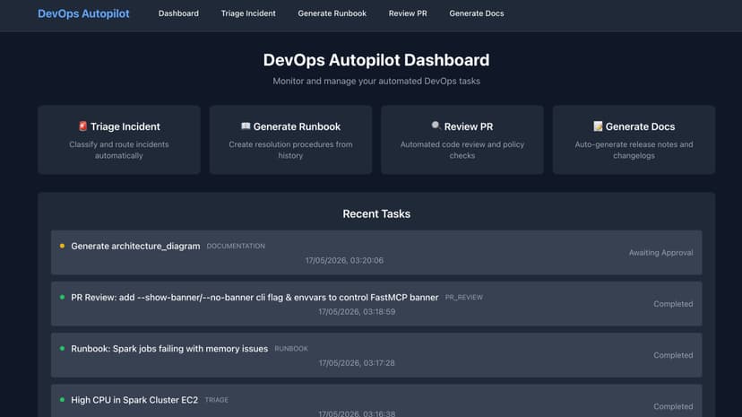Viewport: 742px width, 417px height.
Task: Click the TRIAGE tag label
Action: coord(216,400)
